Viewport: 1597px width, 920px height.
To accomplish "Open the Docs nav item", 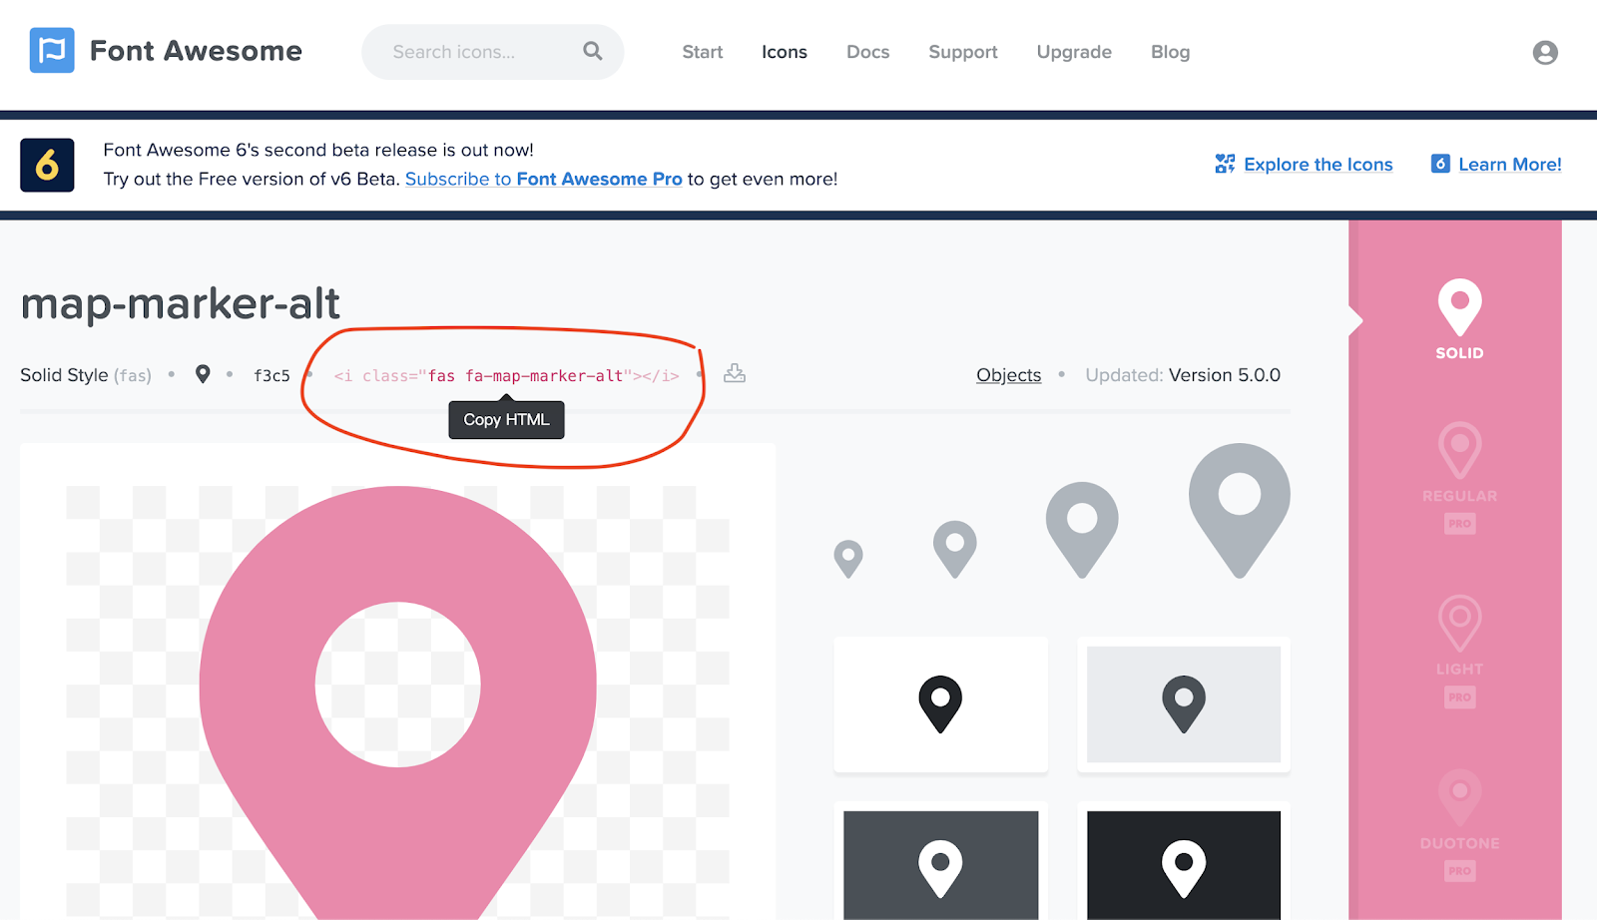I will click(x=868, y=52).
